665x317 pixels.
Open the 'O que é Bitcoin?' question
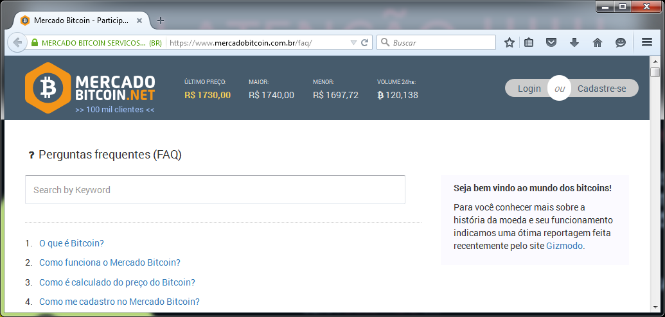(71, 243)
